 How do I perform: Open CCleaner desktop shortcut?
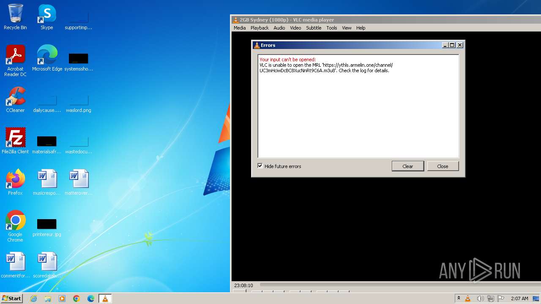point(15,100)
